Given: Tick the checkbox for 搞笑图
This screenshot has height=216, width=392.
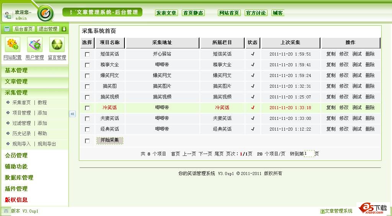Looking at the screenshot, I should point(87,87).
